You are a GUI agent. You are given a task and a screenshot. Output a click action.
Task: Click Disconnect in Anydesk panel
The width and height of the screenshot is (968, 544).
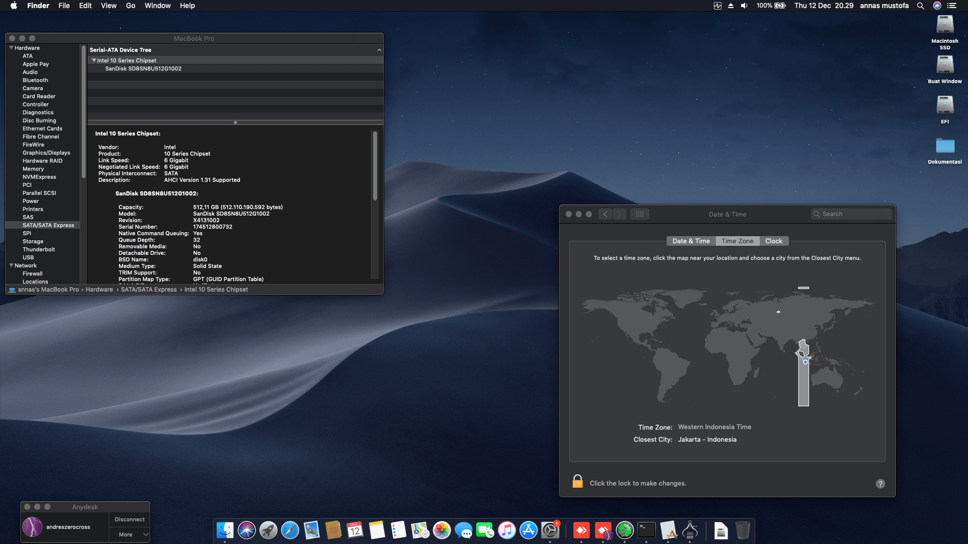130,519
